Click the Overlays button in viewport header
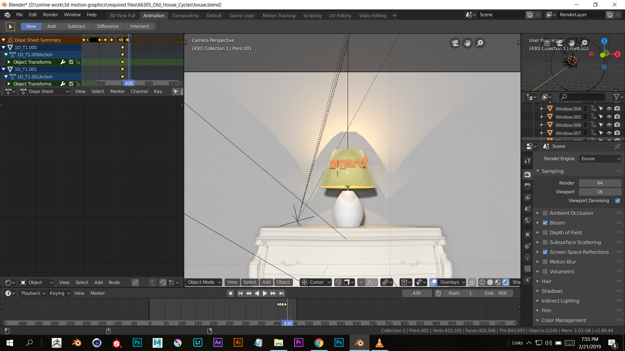The height and width of the screenshot is (351, 625). (x=449, y=282)
